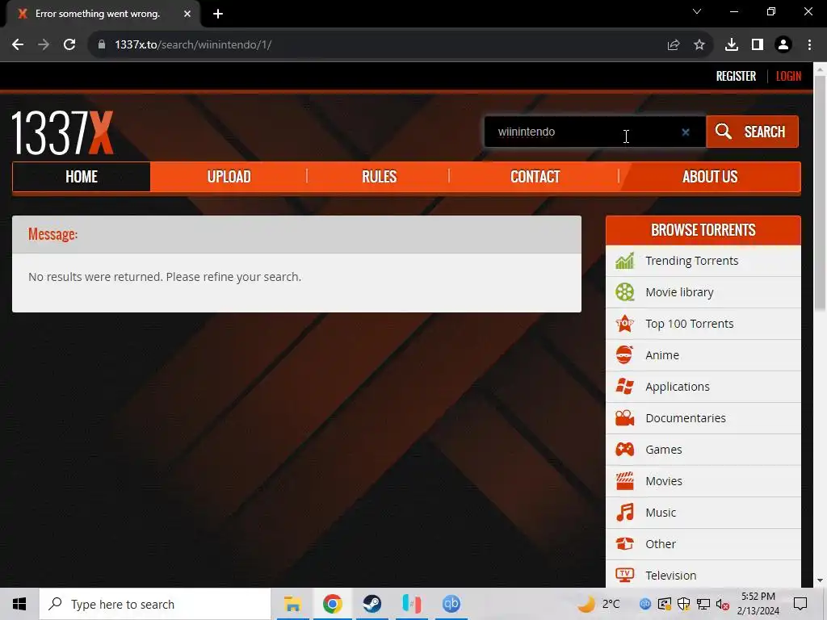Open File Explorer from the taskbar

click(x=292, y=604)
